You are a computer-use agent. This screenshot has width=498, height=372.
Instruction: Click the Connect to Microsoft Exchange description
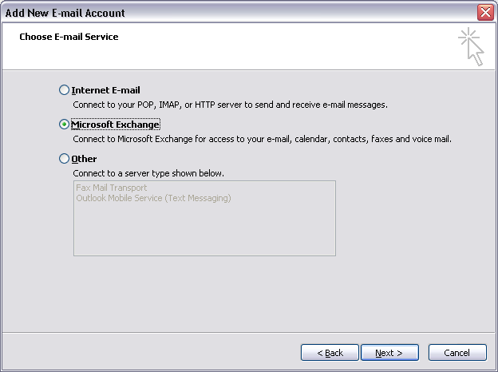click(262, 139)
